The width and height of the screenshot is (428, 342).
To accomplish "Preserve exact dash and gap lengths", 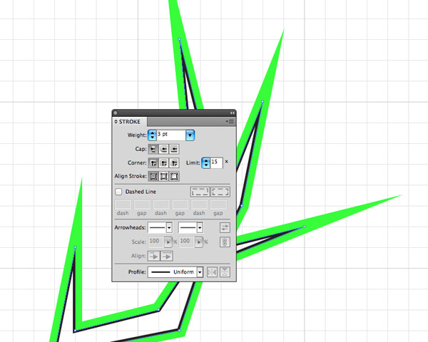I will pyautogui.click(x=200, y=192).
